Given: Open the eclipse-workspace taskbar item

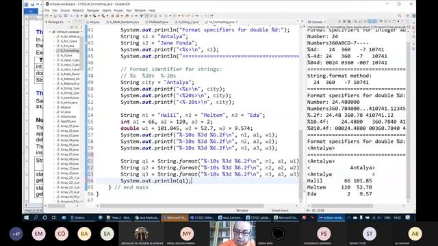Looking at the screenshot, I should pos(331,217).
